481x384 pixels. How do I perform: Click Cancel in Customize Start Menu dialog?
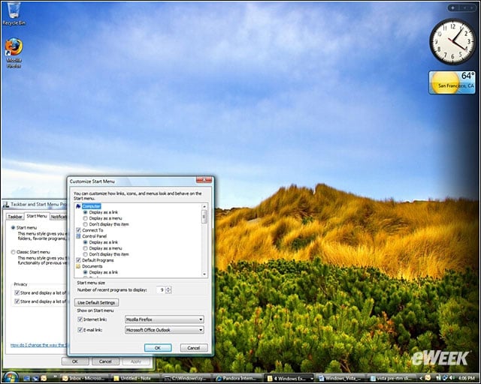coord(194,348)
